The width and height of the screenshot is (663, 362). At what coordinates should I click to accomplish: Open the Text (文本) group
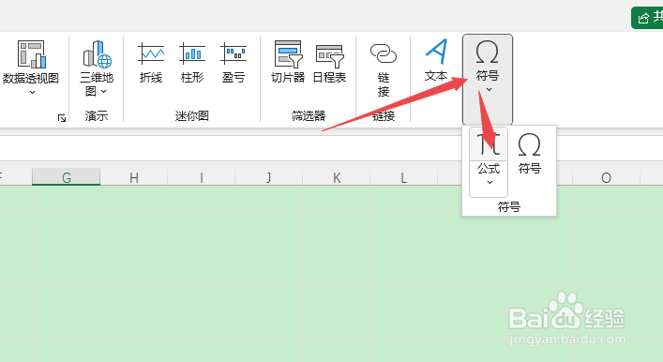(436, 60)
